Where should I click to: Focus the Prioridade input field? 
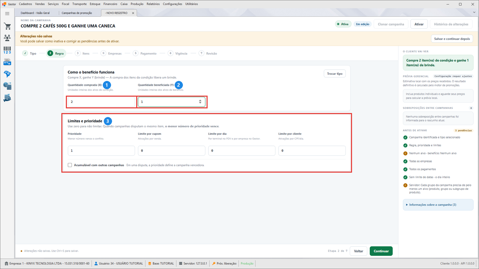[101, 151]
